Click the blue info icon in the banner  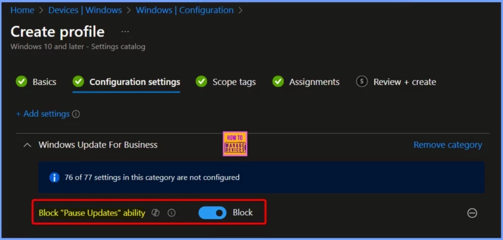[54, 177]
